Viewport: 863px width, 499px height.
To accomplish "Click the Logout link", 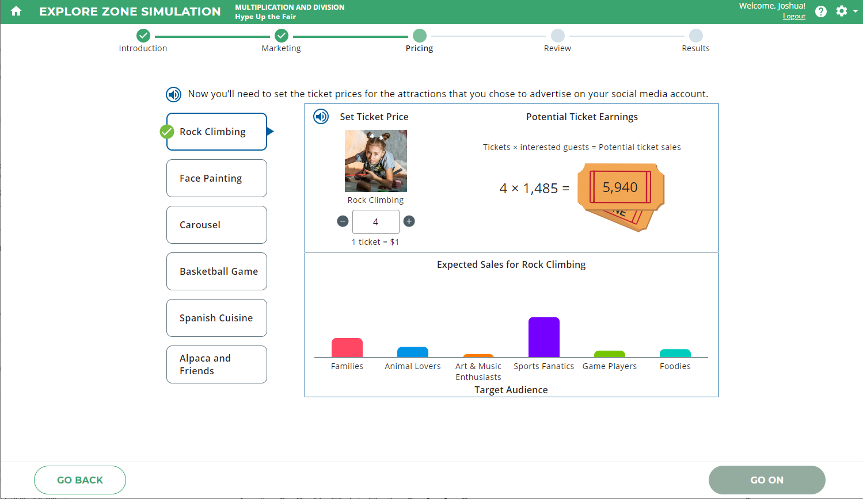I will click(793, 16).
